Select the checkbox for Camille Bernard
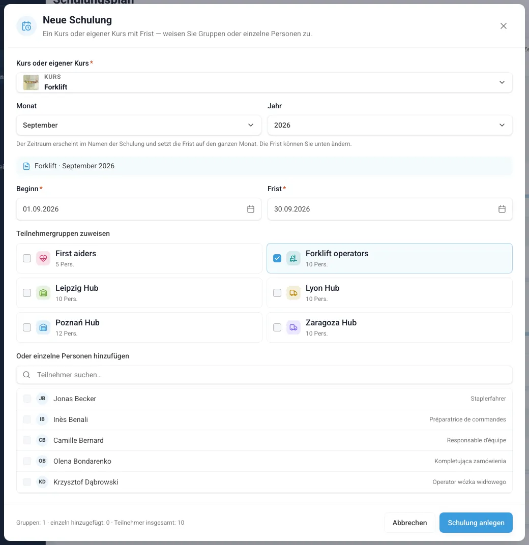Screen dimensions: 529x545 [x=27, y=440]
